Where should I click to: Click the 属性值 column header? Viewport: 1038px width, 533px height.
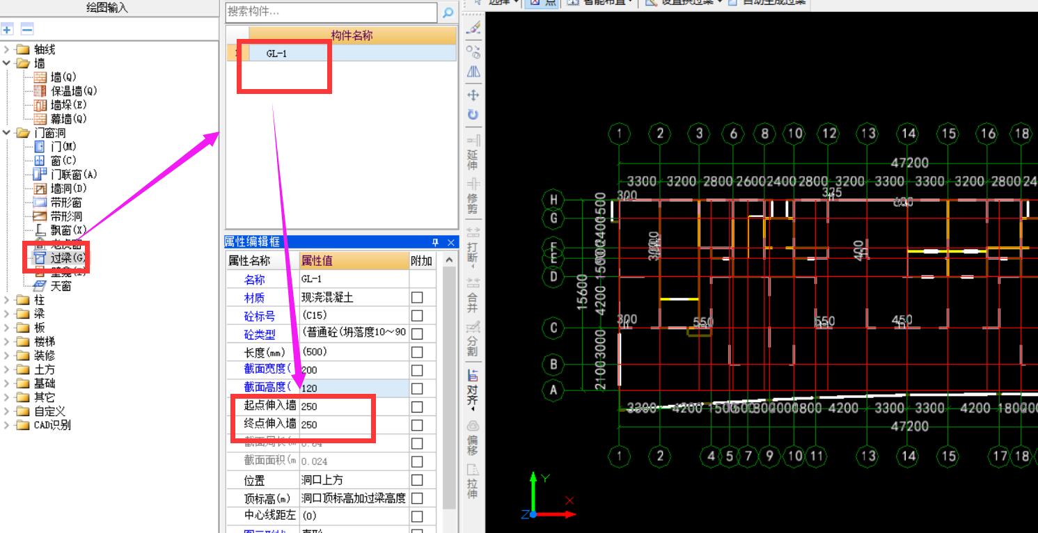click(x=354, y=261)
